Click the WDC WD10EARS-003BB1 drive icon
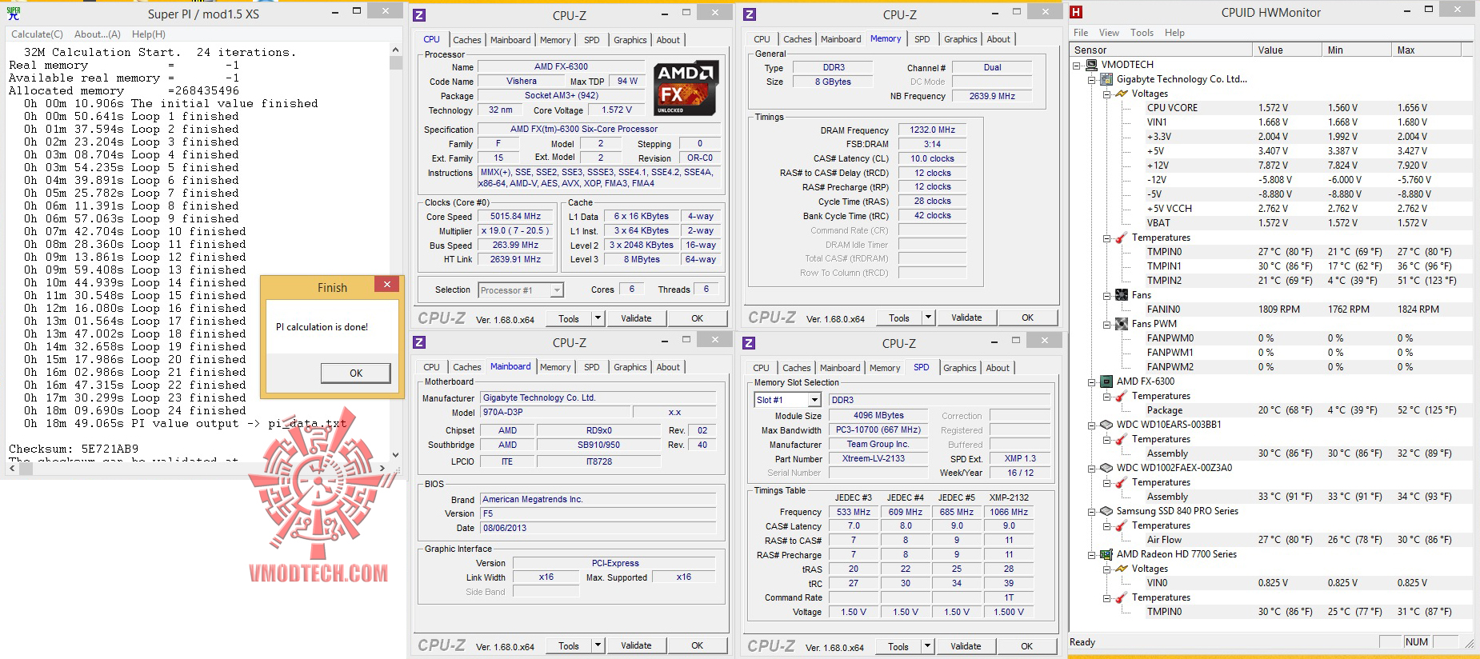Screen dimensions: 1480x659 tap(1106, 425)
